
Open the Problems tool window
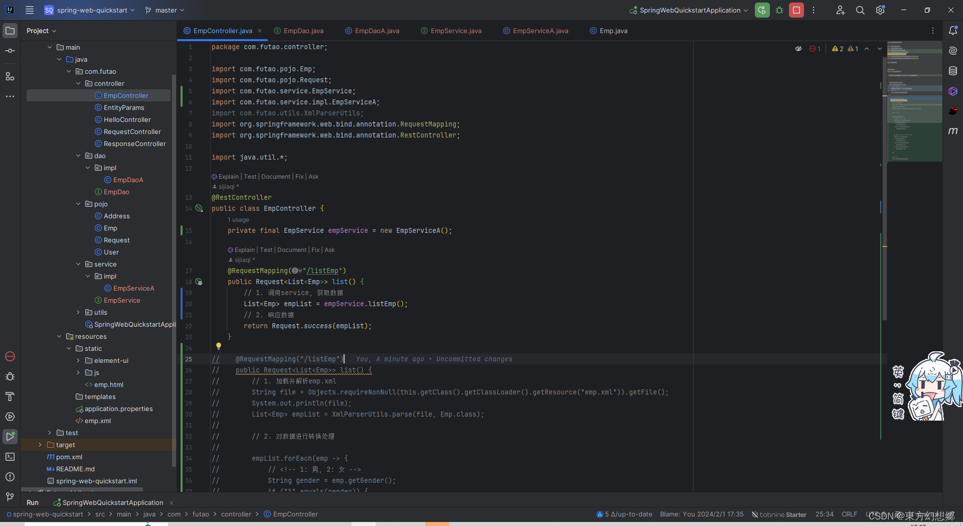coord(10,477)
